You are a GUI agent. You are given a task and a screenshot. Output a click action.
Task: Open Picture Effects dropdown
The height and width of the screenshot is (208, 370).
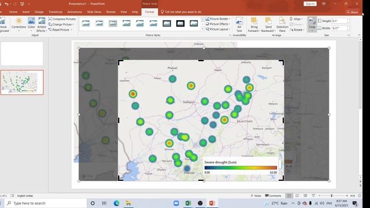(217, 24)
